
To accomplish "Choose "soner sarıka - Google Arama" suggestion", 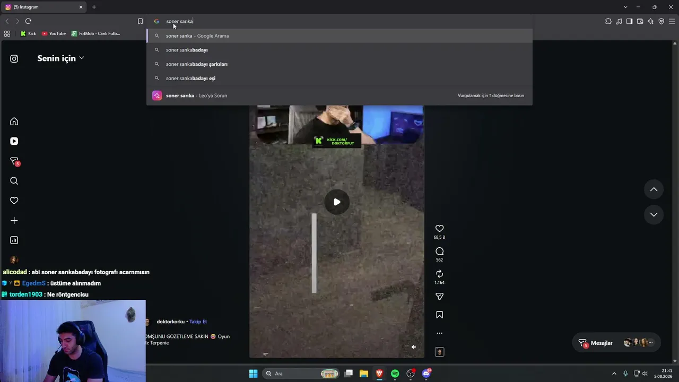I will pyautogui.click(x=339, y=36).
